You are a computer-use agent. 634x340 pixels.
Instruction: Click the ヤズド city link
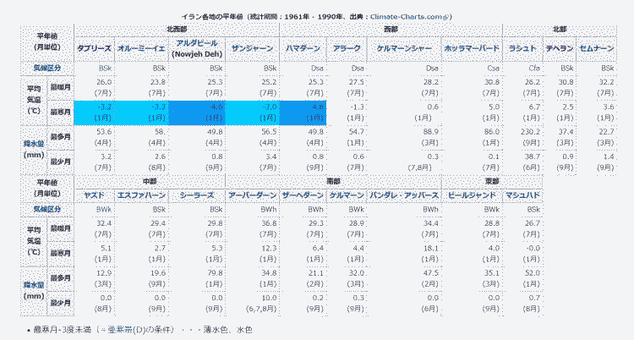(93, 194)
